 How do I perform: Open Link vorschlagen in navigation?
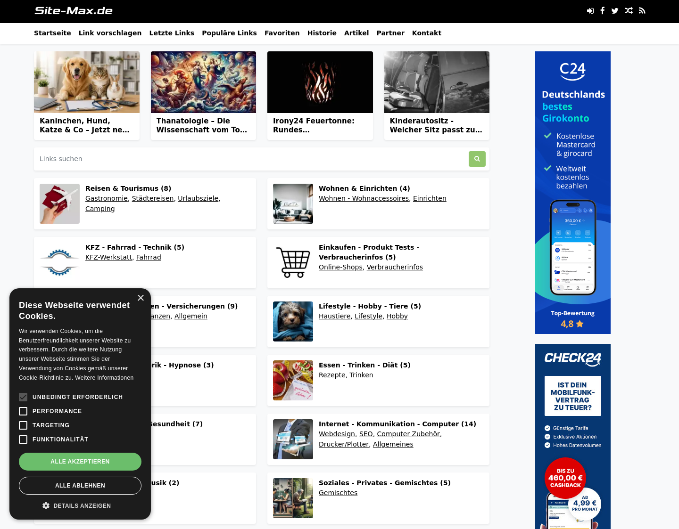coord(110,33)
